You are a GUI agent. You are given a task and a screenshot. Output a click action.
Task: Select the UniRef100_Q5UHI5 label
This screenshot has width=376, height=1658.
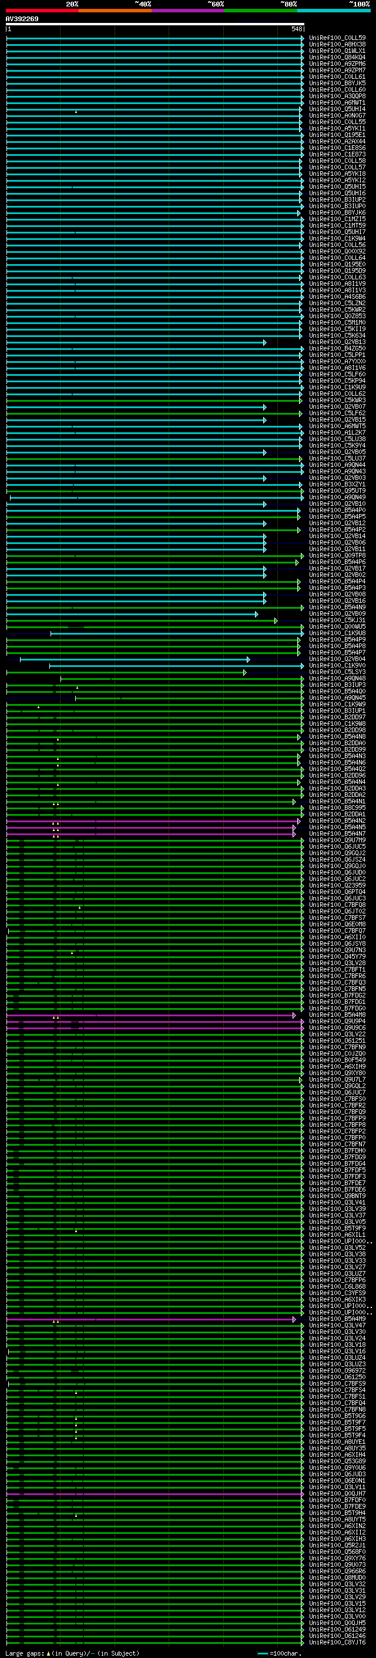click(337, 186)
